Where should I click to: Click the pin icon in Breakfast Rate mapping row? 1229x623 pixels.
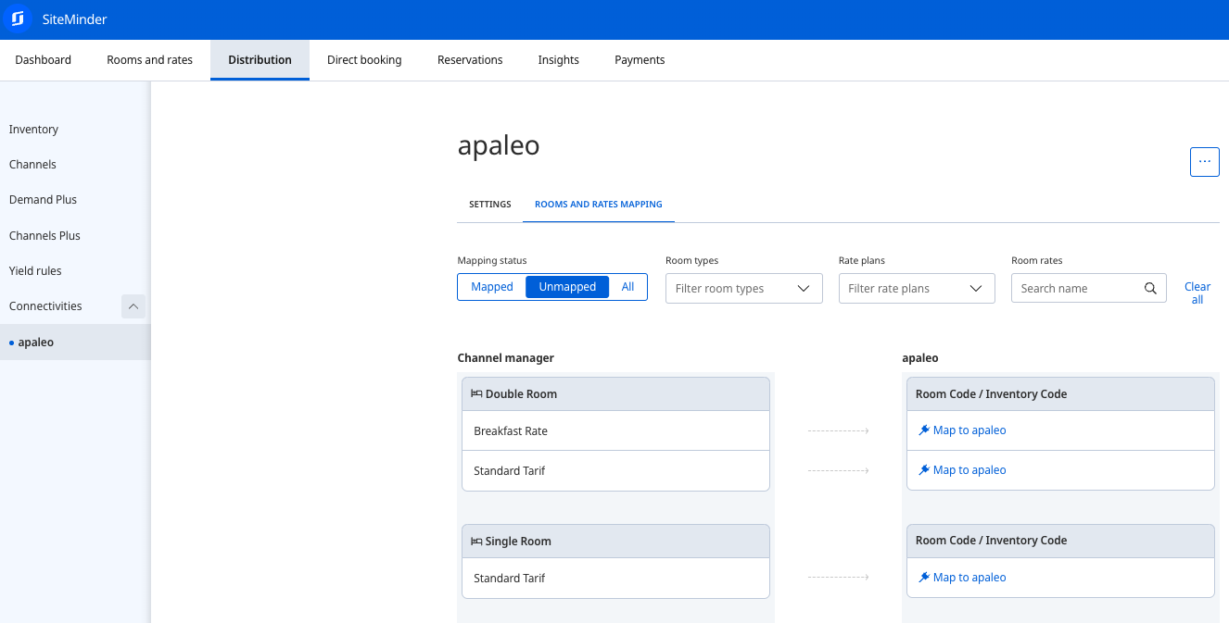pyautogui.click(x=924, y=430)
